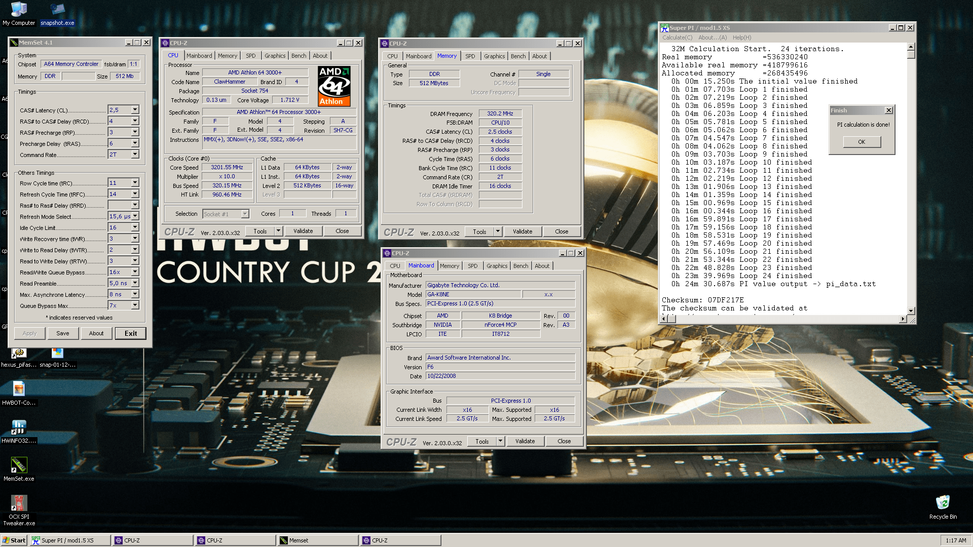
Task: Switch to the first CPU-Z taskbar item
Action: pos(153,540)
